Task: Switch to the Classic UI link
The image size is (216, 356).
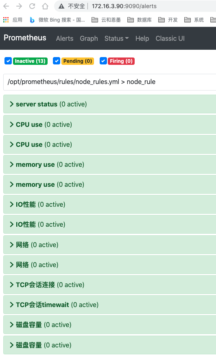Action: tap(170, 38)
